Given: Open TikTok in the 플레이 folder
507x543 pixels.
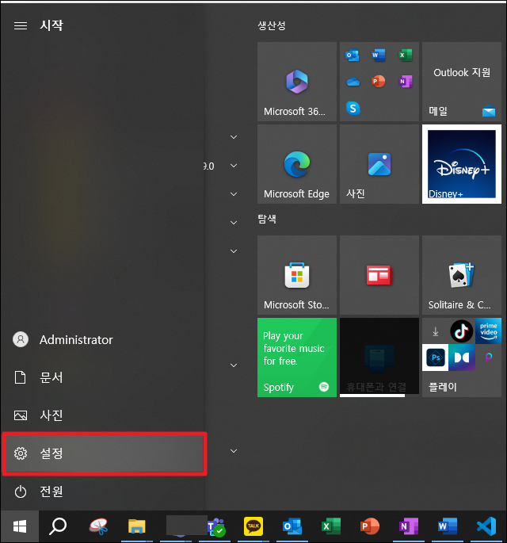Looking at the screenshot, I should 462,331.
